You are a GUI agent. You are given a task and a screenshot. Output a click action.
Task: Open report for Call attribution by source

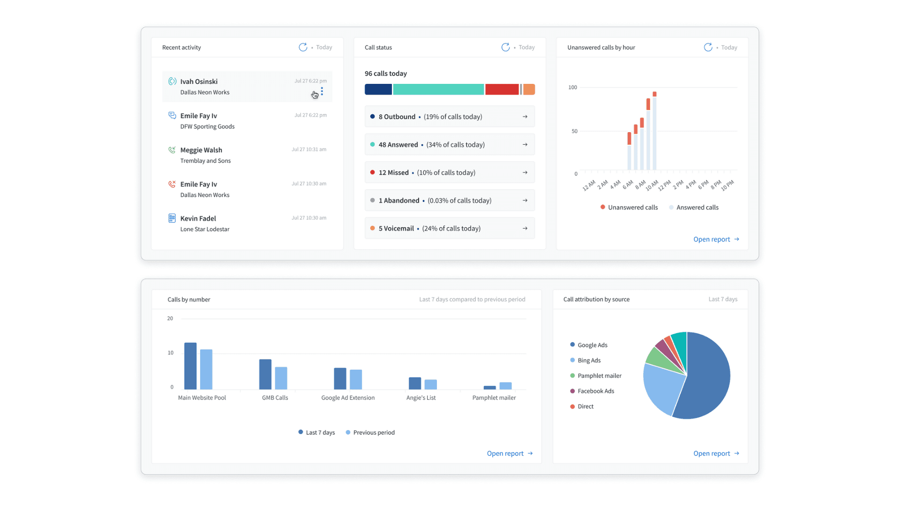(x=716, y=454)
